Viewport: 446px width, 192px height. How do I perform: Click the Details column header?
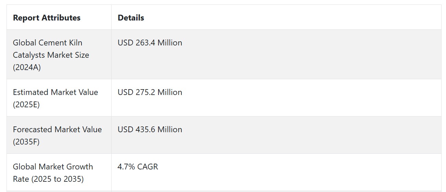(131, 18)
